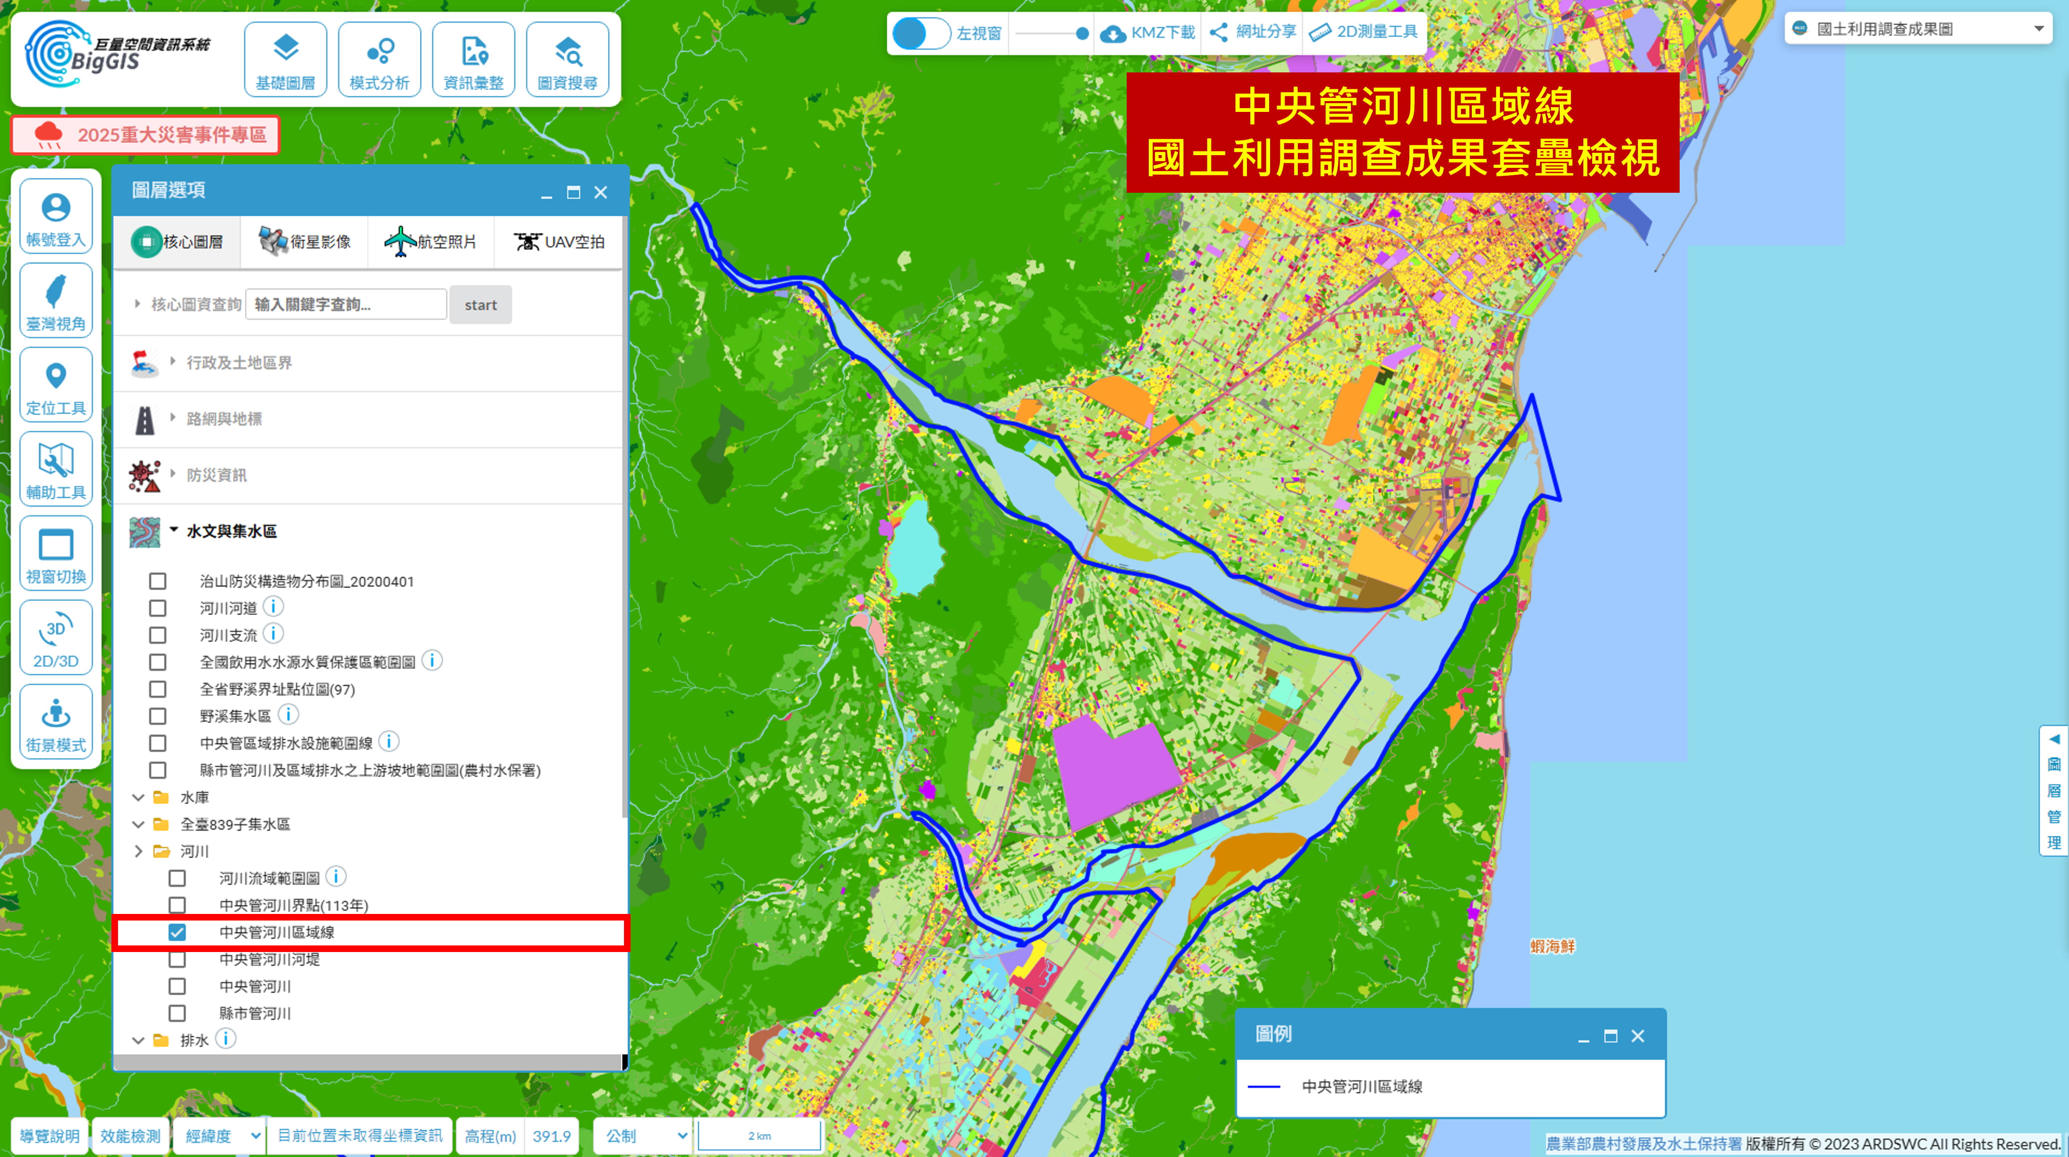Switch to the 衛星影像 tab
Screen dimensions: 2069x1157
point(304,241)
